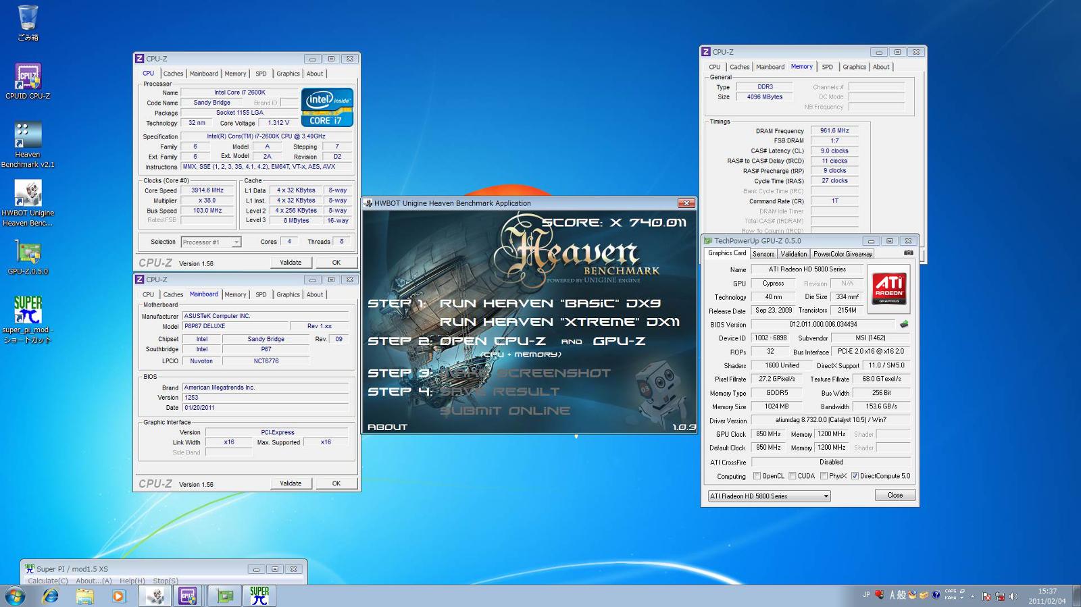Click the GPU-Z screenshot camera icon
Screen dimensions: 1081x607
coord(908,253)
